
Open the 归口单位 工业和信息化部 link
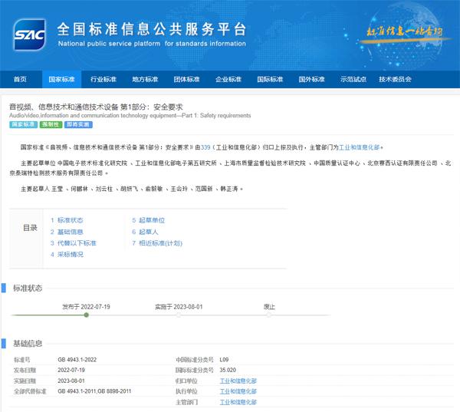(x=238, y=380)
